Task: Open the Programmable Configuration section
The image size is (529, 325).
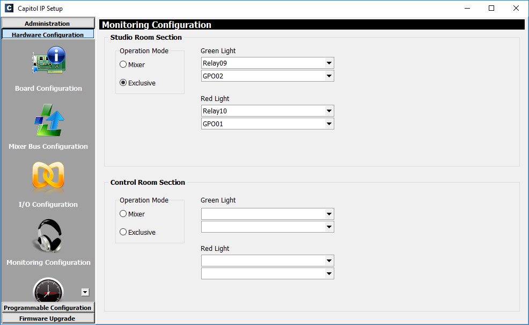Action: 48,307
